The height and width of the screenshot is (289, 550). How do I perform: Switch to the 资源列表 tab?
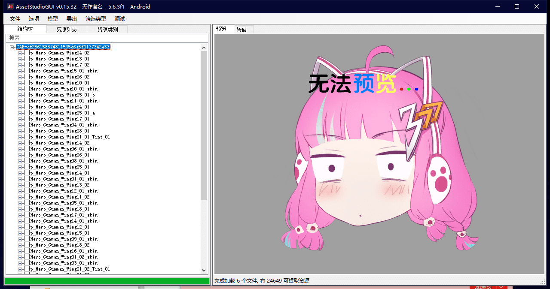tap(66, 30)
